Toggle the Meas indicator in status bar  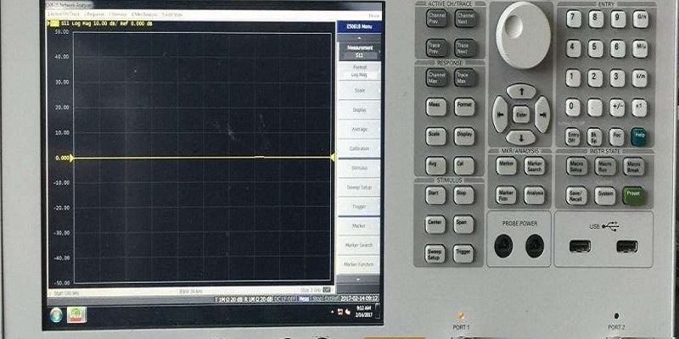click(304, 299)
